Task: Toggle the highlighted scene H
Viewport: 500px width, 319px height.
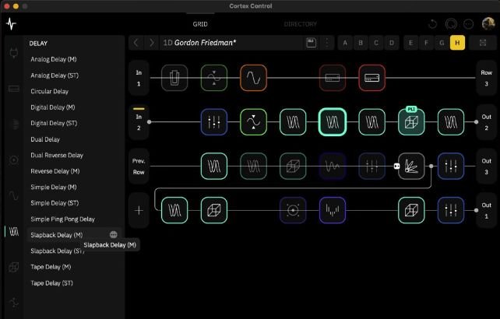Action: 457,43
